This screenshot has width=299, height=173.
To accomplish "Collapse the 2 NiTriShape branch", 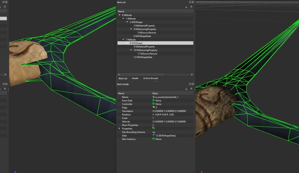I will (x=127, y=22).
